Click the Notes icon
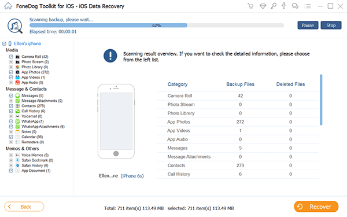 click(x=17, y=132)
